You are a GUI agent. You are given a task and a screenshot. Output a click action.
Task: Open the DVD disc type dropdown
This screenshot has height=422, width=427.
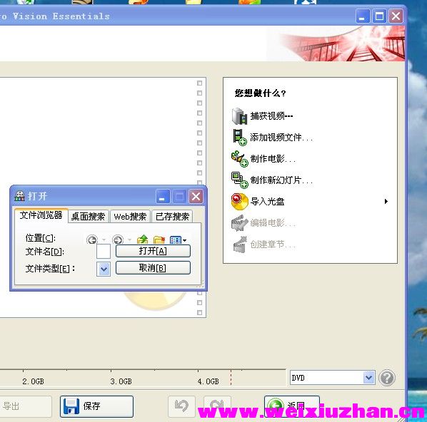(x=368, y=378)
